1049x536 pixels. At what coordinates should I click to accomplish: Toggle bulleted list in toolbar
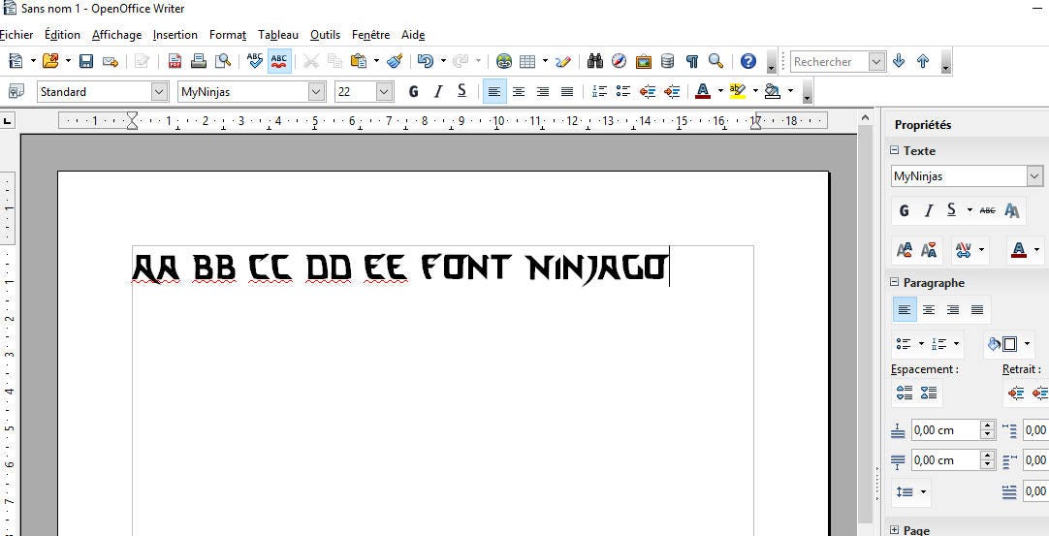(622, 91)
